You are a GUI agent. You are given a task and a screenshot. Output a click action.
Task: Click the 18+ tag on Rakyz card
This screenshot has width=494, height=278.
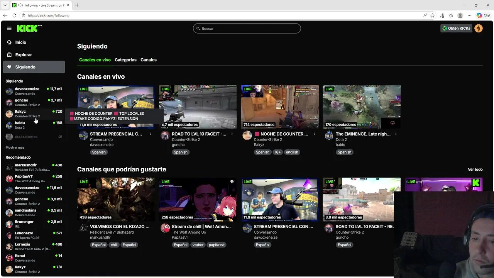point(278,152)
